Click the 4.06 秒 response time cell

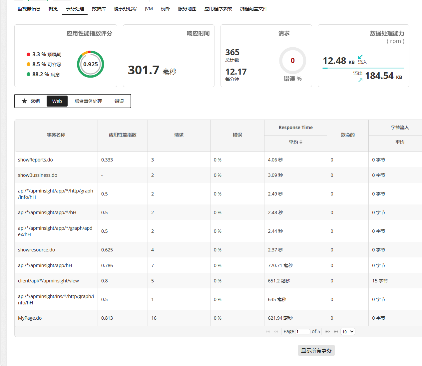pos(275,160)
